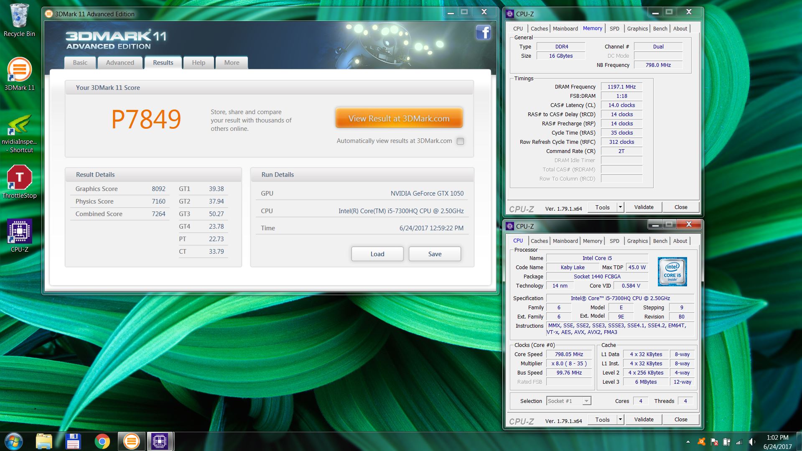Click the Intel Core i5 logo badge
Screen dimensions: 802x451
[672, 272]
